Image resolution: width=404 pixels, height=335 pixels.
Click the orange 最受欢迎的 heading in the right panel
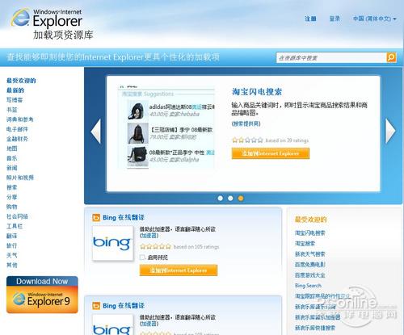point(310,220)
